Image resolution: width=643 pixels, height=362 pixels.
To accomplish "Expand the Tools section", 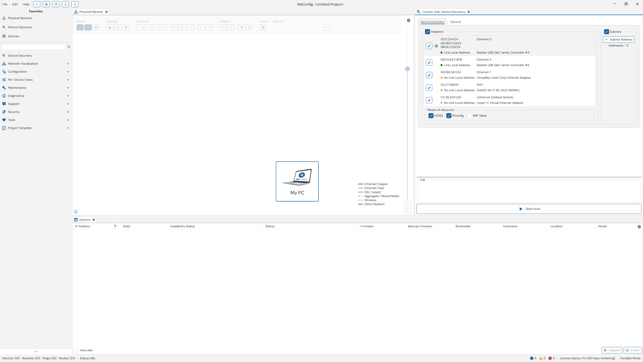I will (x=36, y=120).
